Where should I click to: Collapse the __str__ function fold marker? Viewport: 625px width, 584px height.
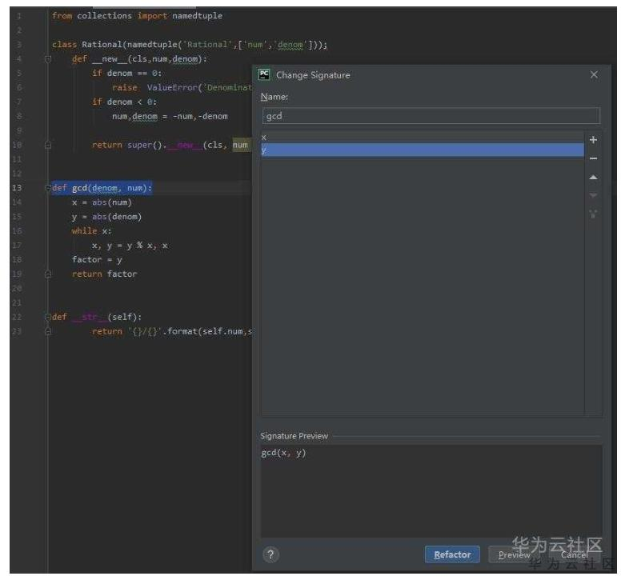tap(48, 317)
